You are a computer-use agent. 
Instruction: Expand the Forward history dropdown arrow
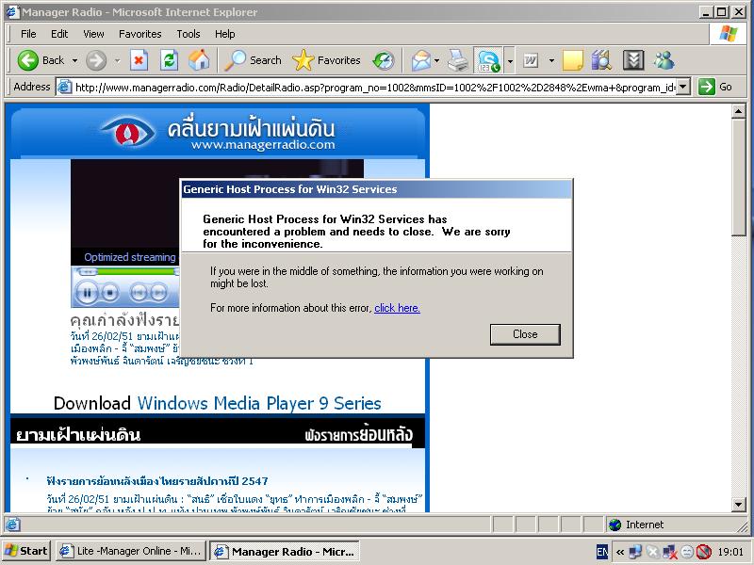coord(117,60)
